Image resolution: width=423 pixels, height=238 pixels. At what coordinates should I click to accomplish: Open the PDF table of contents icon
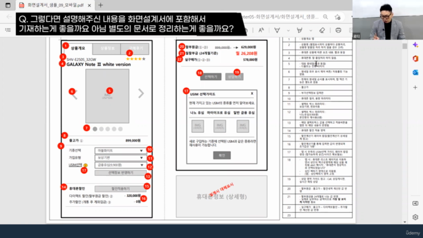8,30
